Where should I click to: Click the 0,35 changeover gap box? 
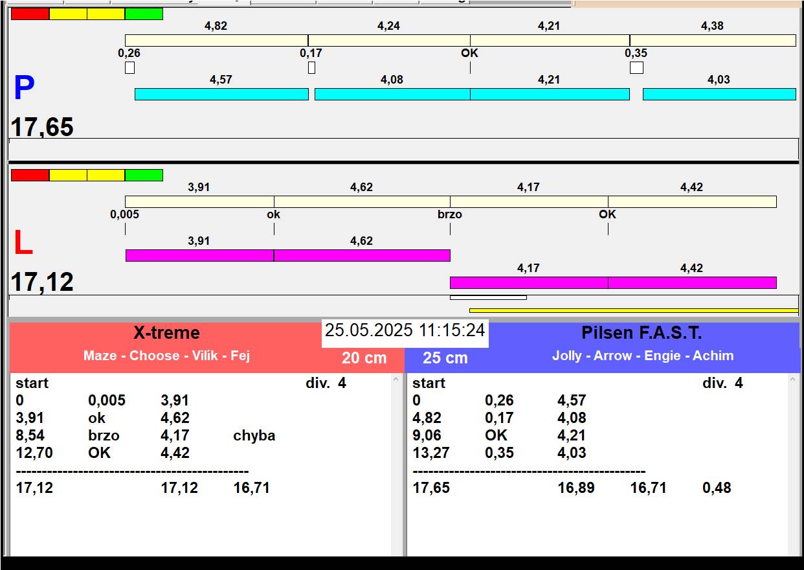(636, 67)
